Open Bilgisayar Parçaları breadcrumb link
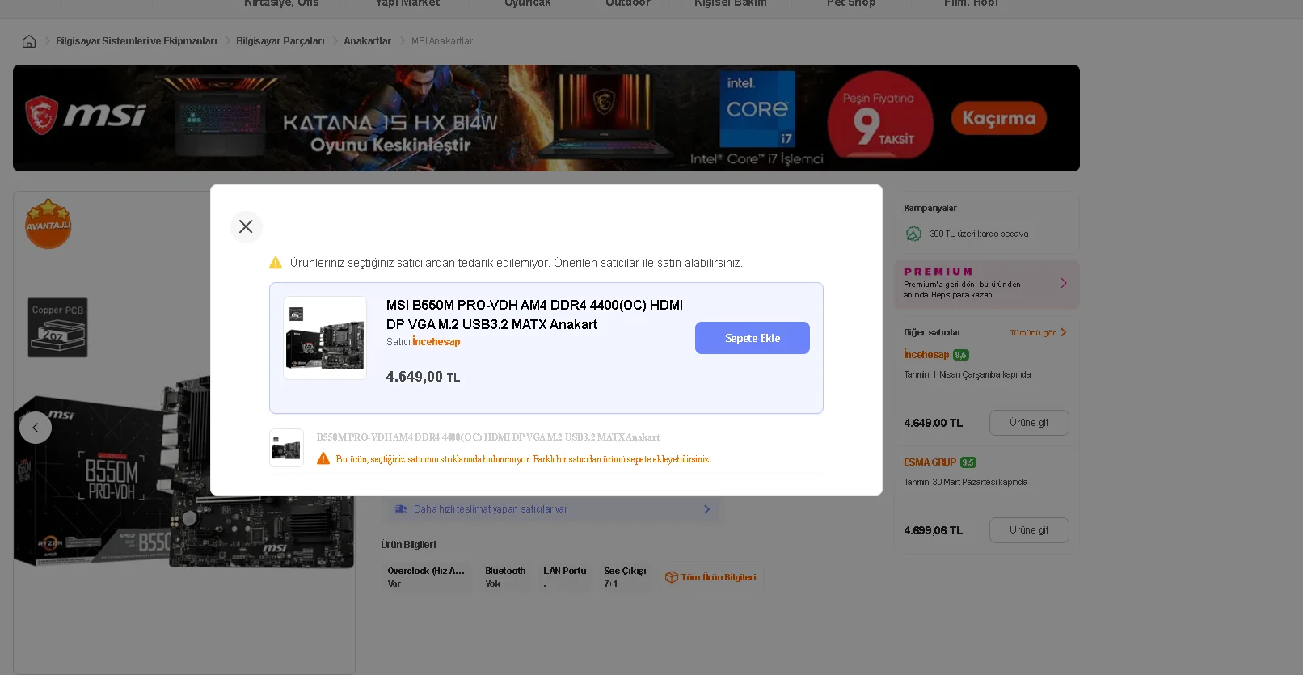Image resolution: width=1303 pixels, height=675 pixels. pos(280,41)
